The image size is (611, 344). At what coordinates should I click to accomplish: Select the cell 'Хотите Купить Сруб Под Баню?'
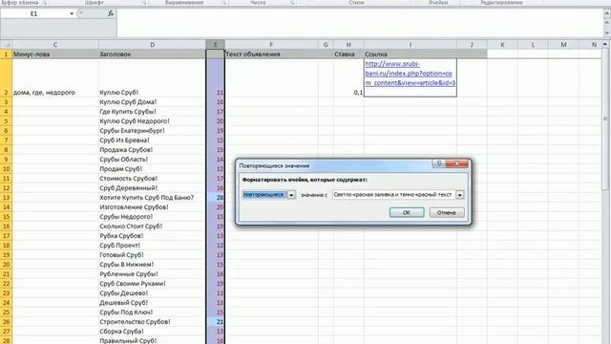coord(152,198)
